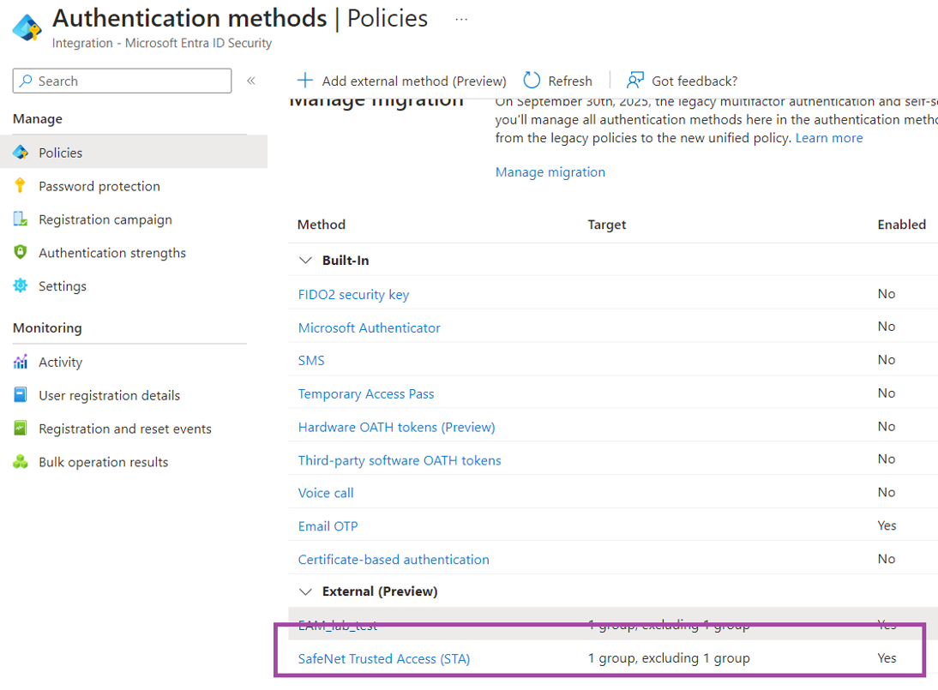Image resolution: width=938 pixels, height=690 pixels.
Task: Click the Password protection key icon
Action: [x=21, y=186]
